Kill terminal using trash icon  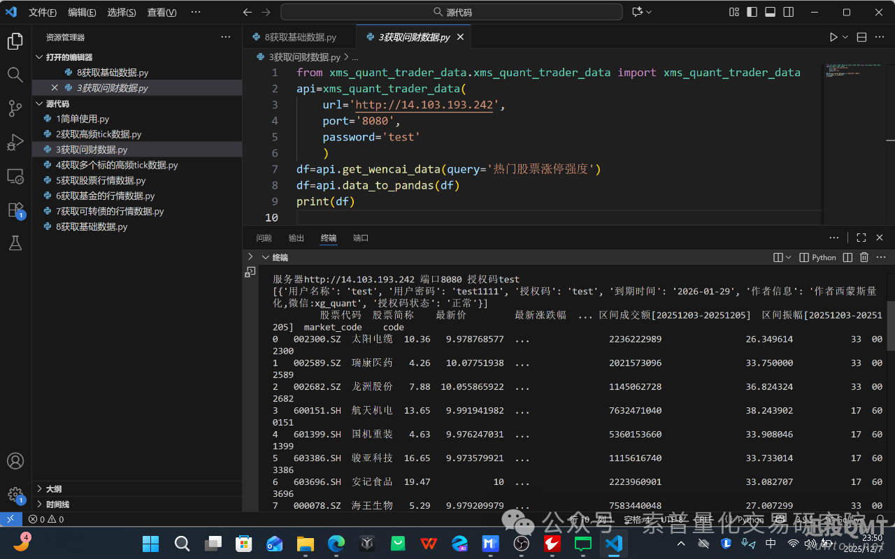pos(864,257)
